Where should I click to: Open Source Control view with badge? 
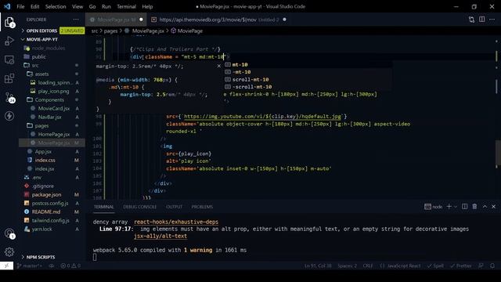point(9,97)
